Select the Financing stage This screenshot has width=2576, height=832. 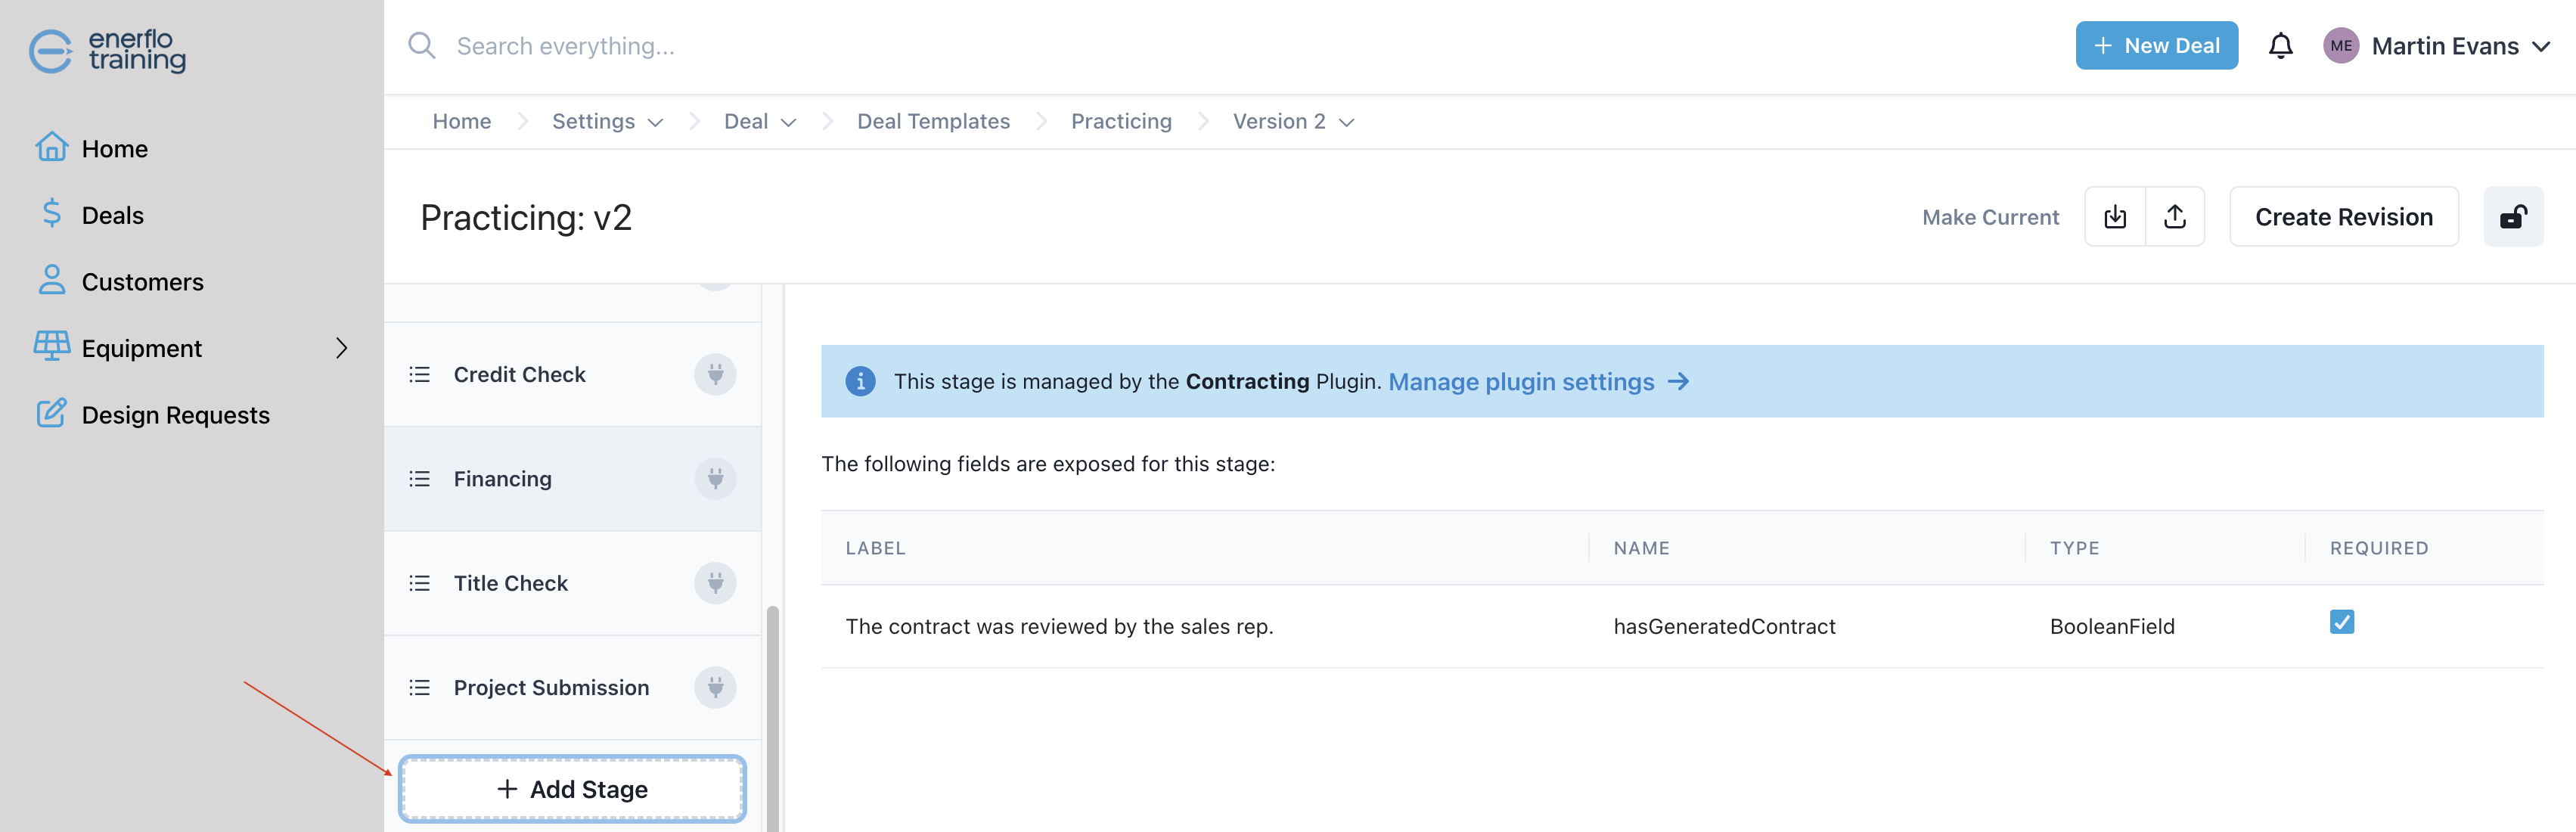coord(572,479)
